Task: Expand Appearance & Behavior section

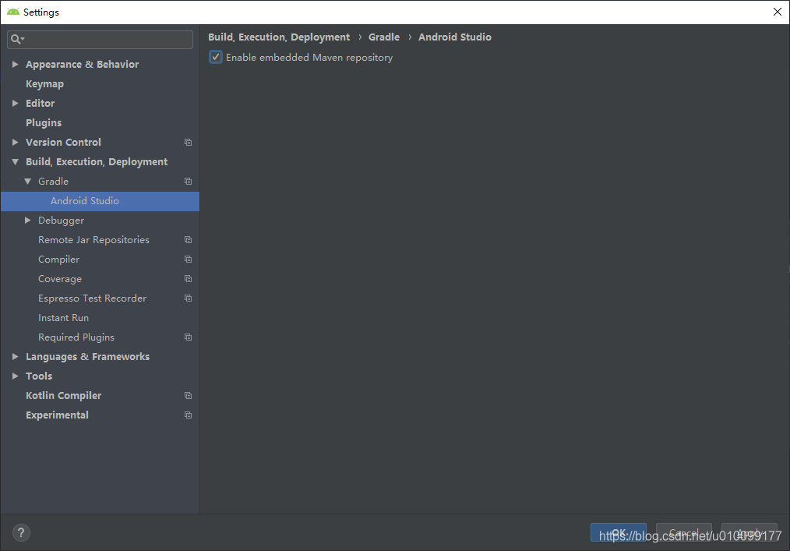Action: (15, 64)
